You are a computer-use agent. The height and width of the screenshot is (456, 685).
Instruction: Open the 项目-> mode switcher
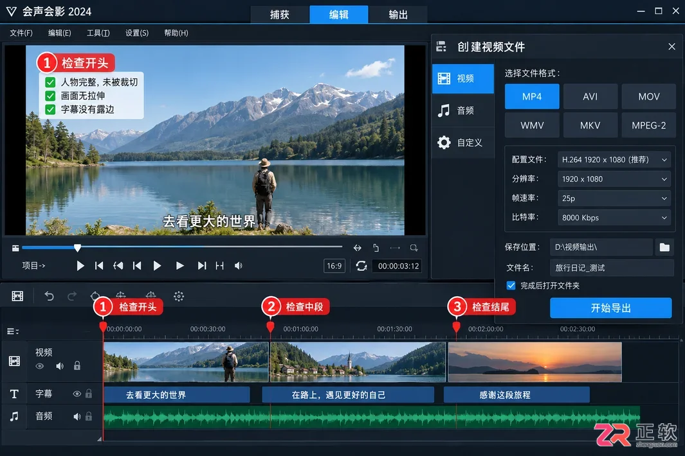33,266
